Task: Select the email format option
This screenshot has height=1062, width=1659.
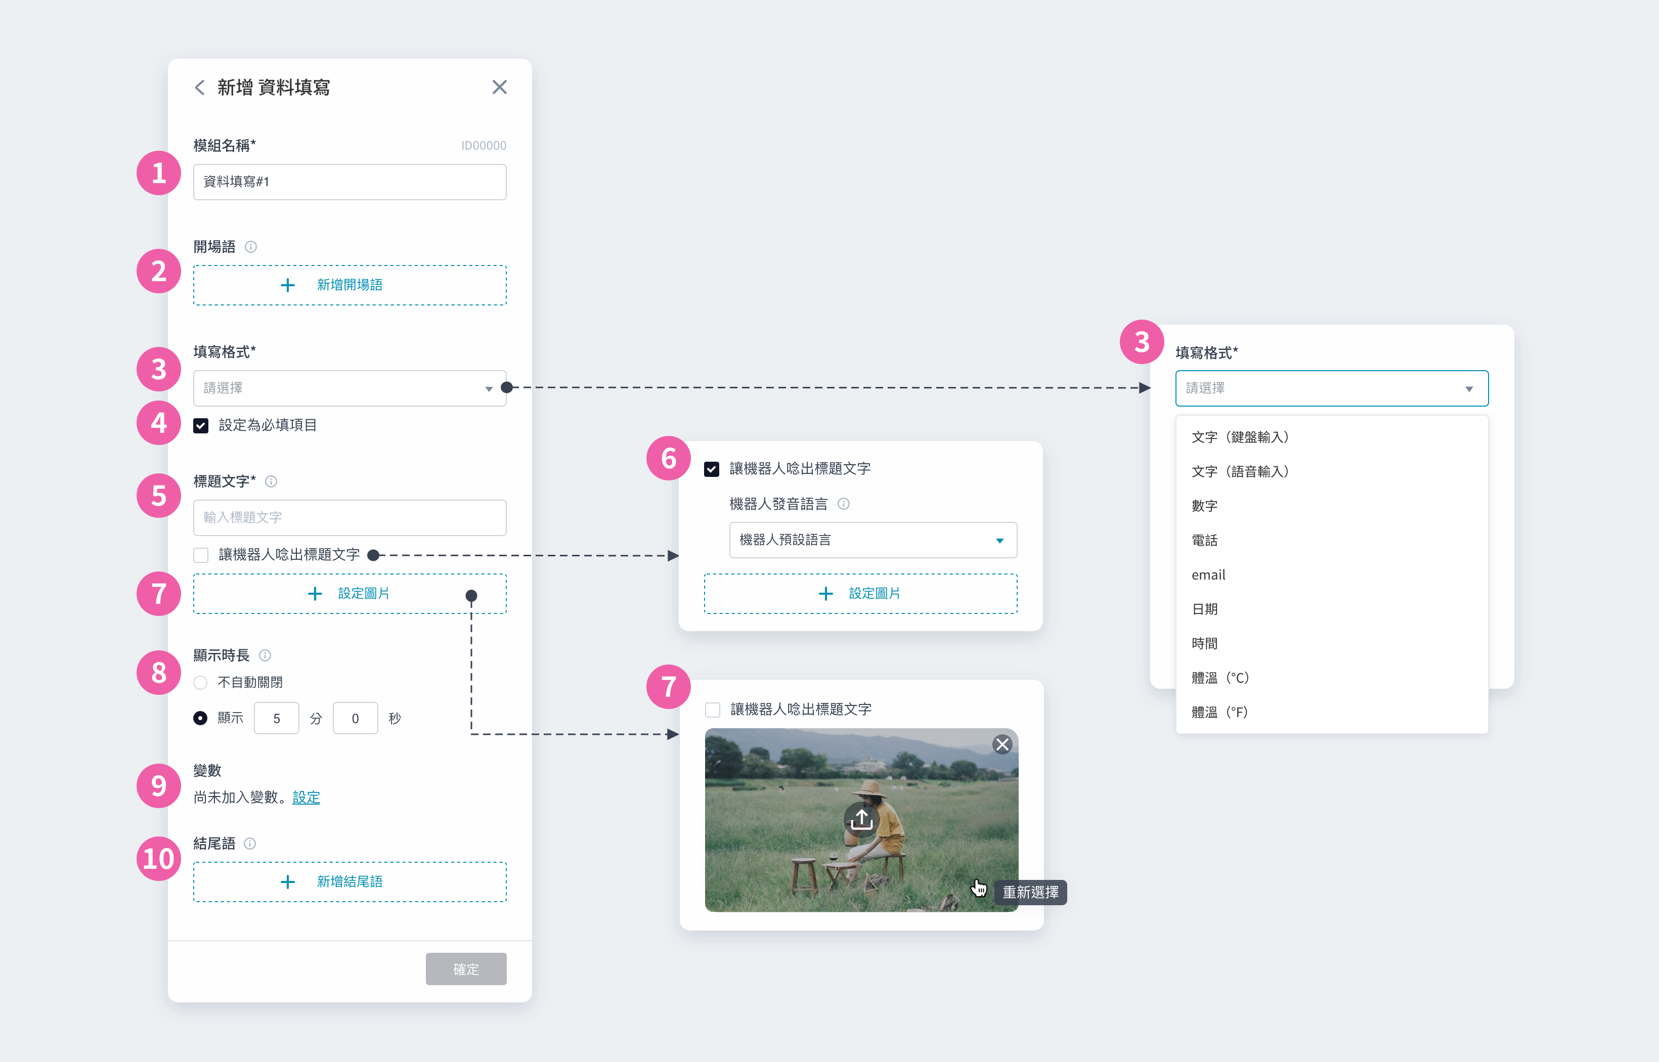Action: 1208,575
